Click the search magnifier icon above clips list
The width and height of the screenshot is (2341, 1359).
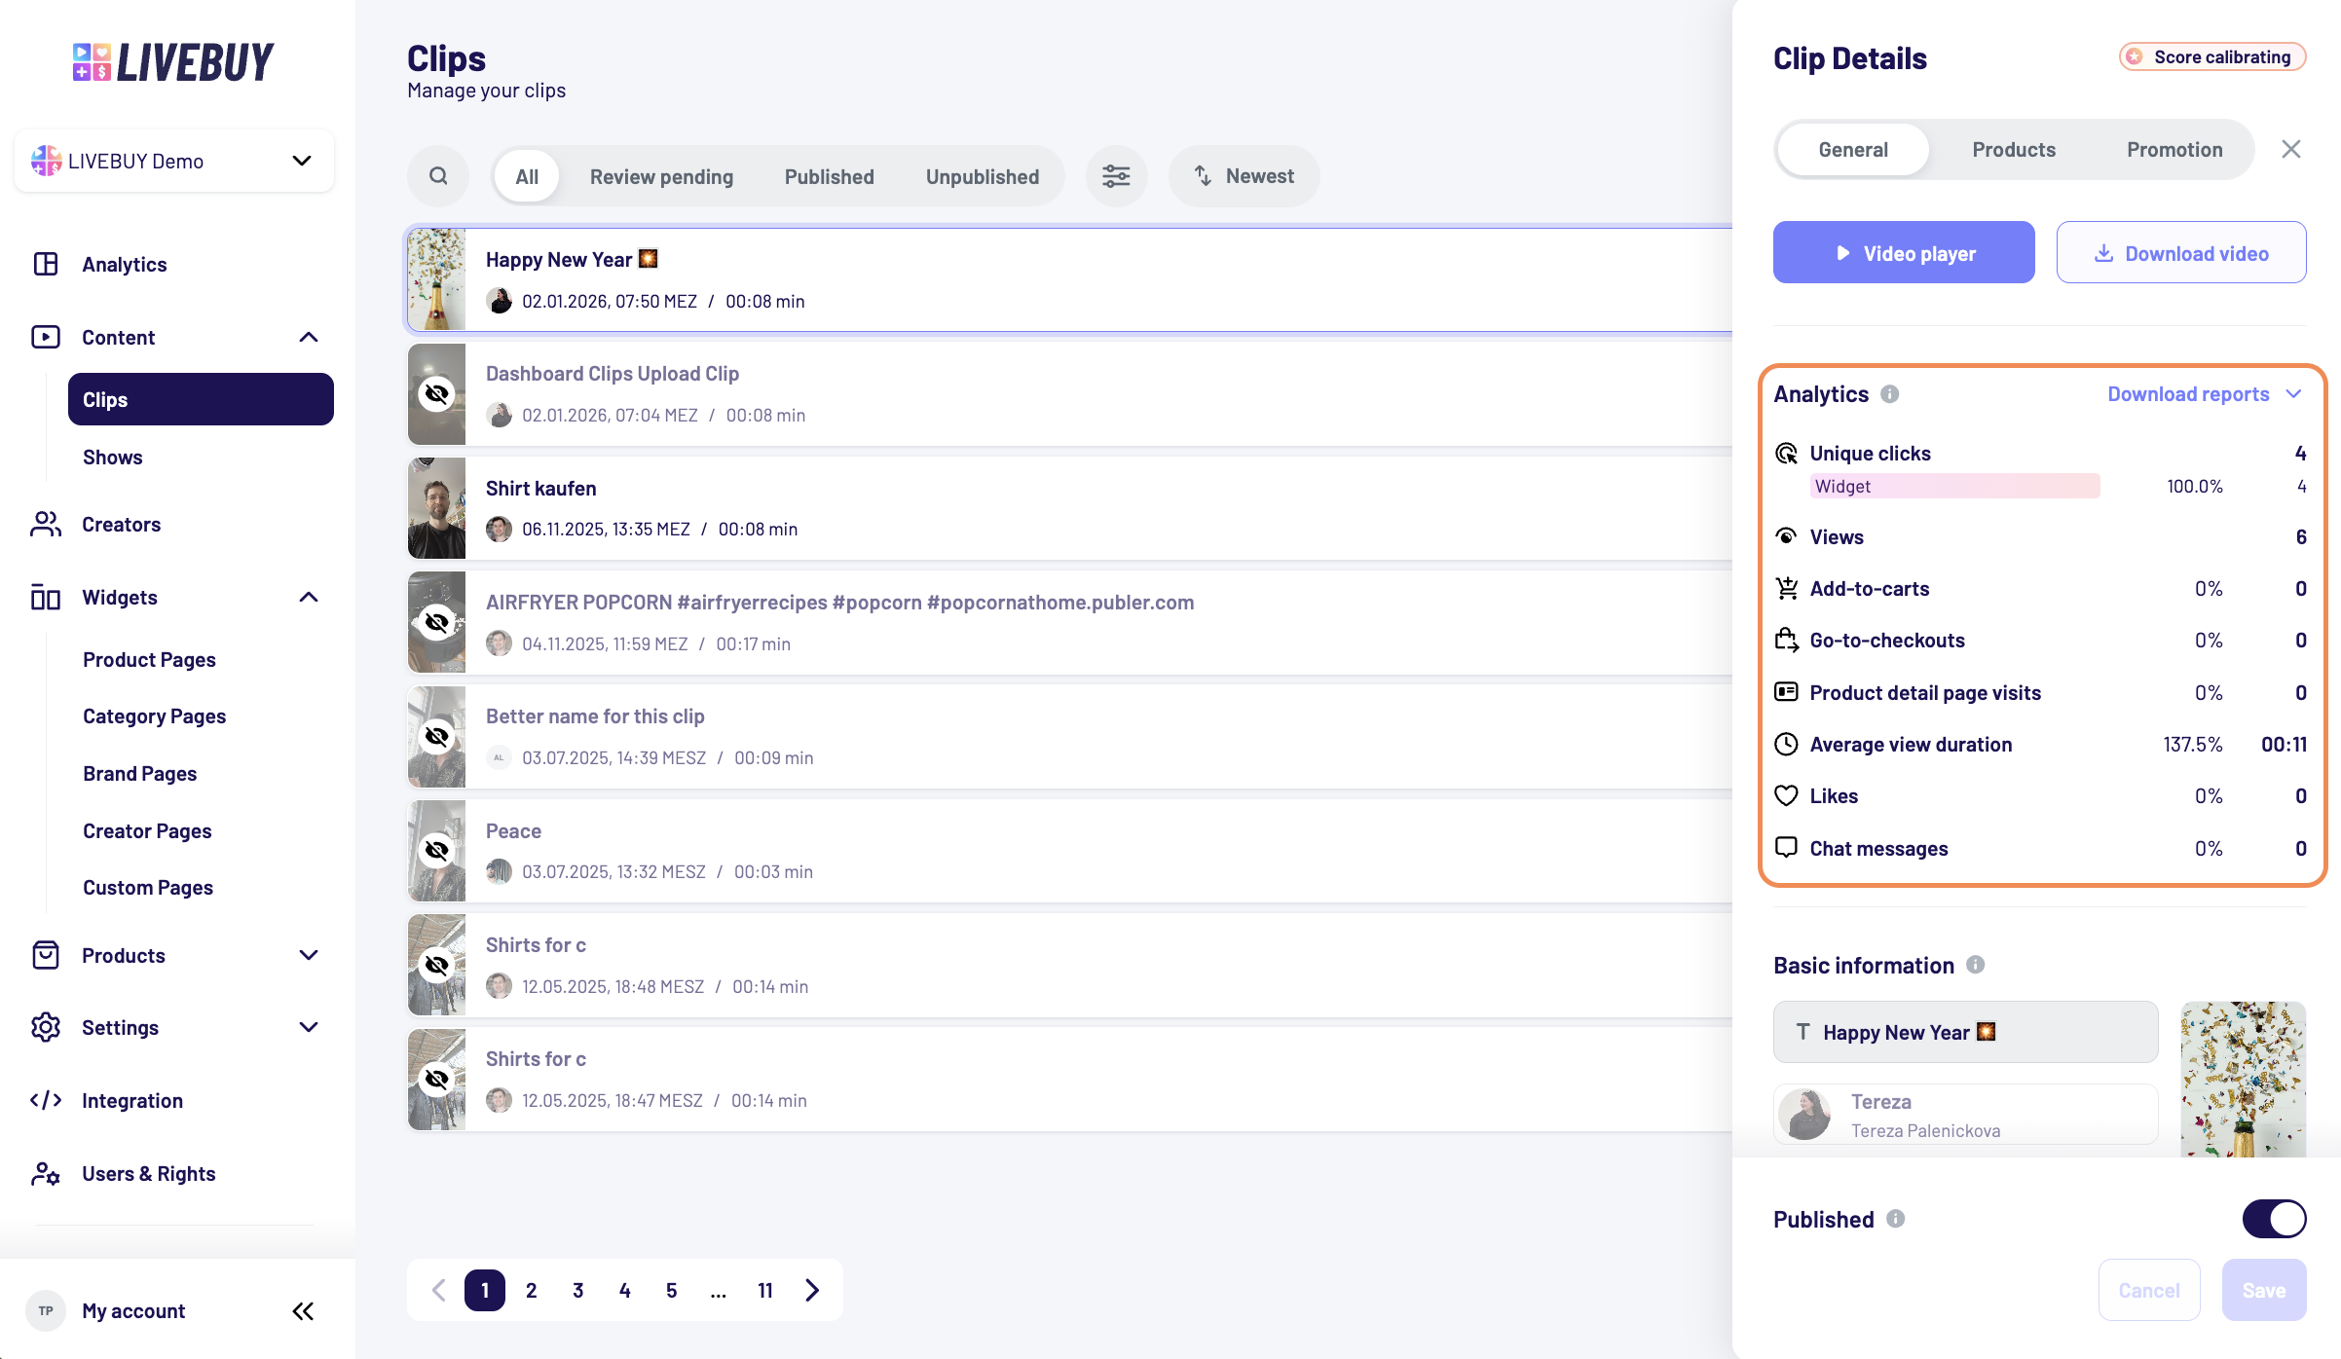pyautogui.click(x=438, y=176)
